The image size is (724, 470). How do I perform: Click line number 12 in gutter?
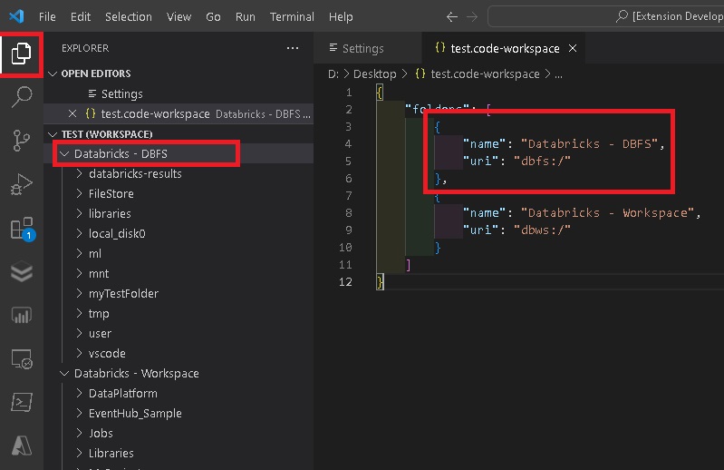pyautogui.click(x=345, y=281)
